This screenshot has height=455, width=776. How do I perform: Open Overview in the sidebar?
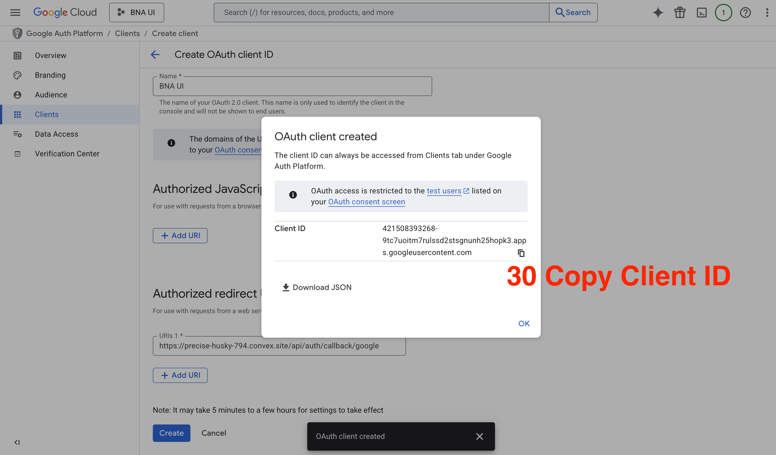point(70,55)
